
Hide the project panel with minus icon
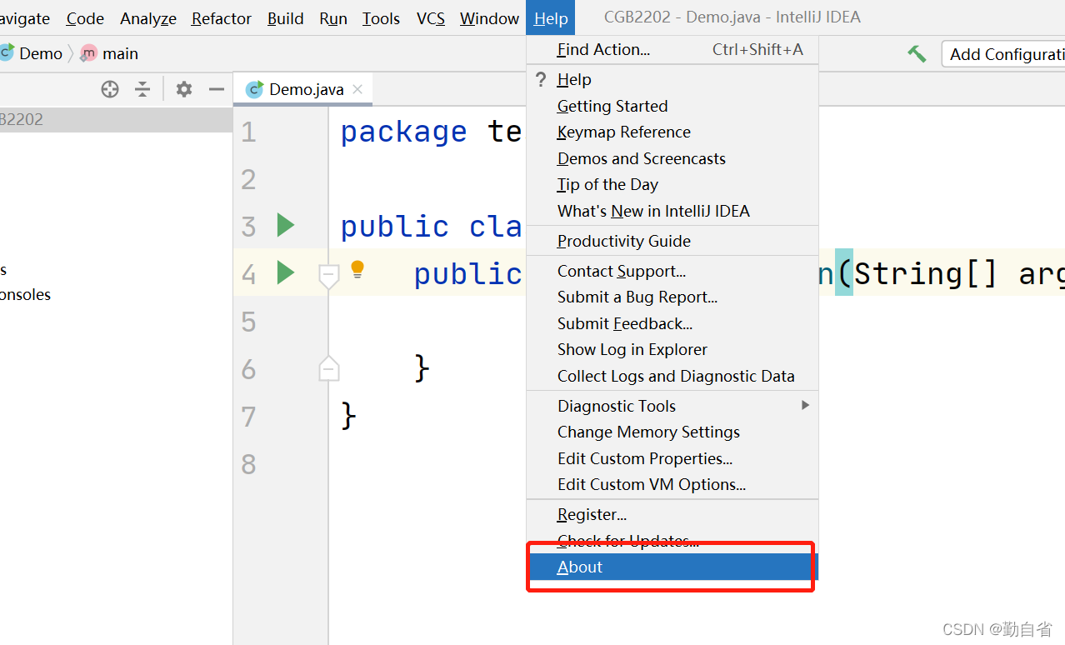pos(217,89)
